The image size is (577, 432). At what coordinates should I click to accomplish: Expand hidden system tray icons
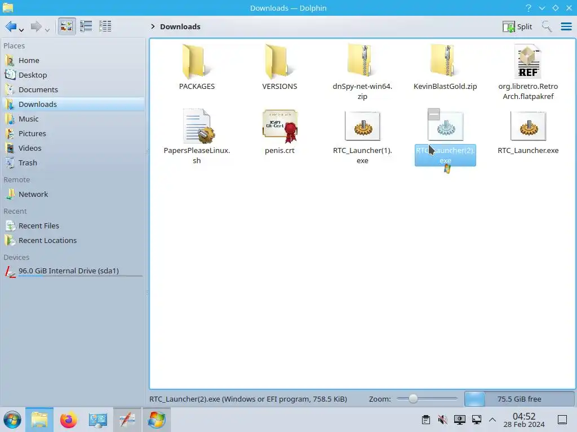492,420
